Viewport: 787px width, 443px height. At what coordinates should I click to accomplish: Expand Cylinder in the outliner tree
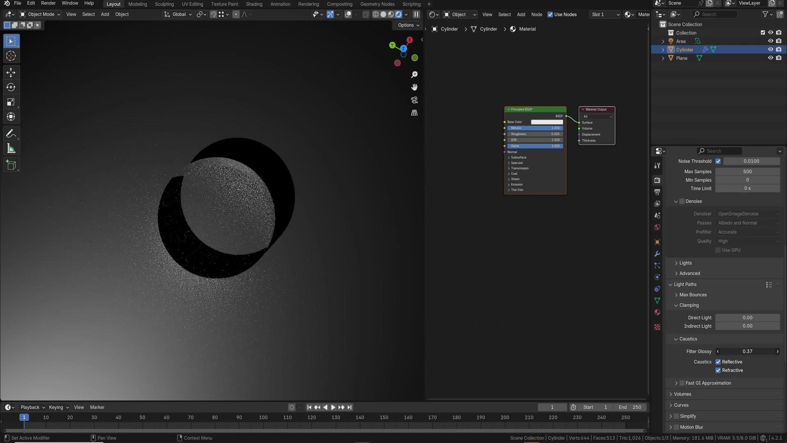tap(663, 50)
